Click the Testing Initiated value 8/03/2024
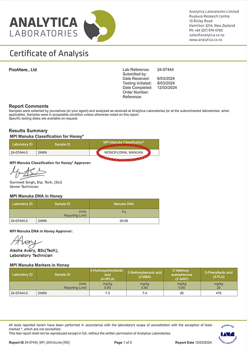This screenshot has height=350, width=247. pyautogui.click(x=166, y=83)
